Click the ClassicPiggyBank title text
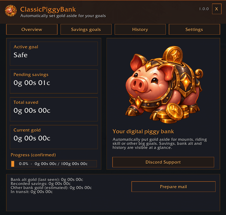The image size is (226, 215). (x=48, y=10)
